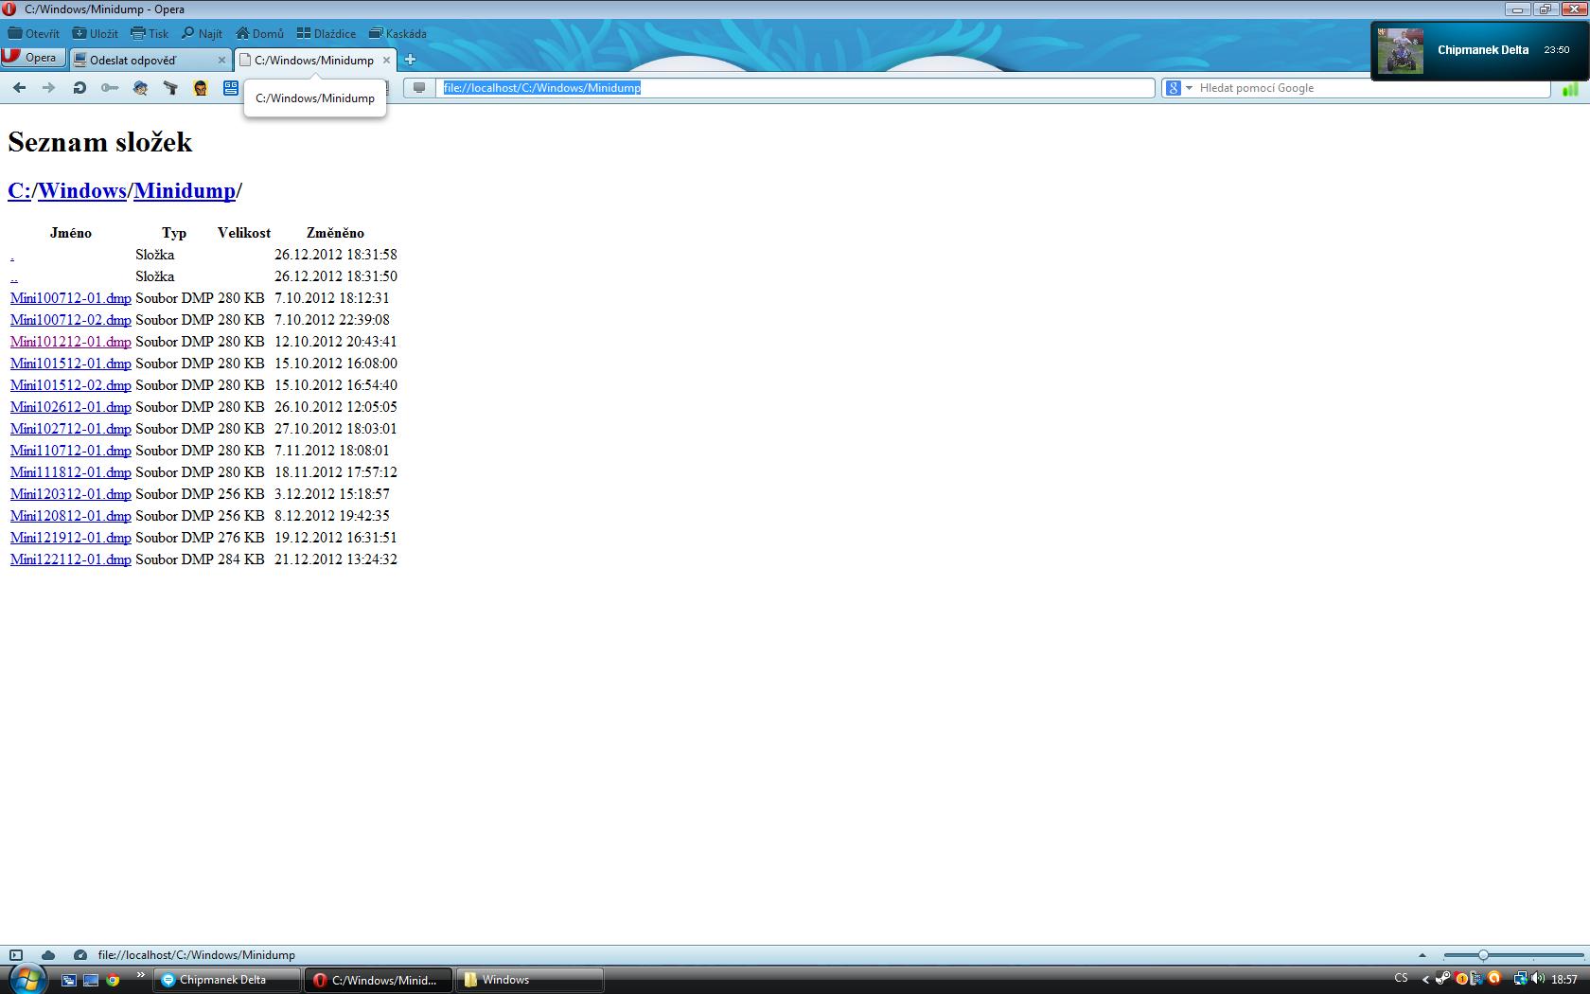Viewport: 1590px width, 994px height.
Task: Open the visited Mini101212-01.dmp link
Action: (x=71, y=342)
